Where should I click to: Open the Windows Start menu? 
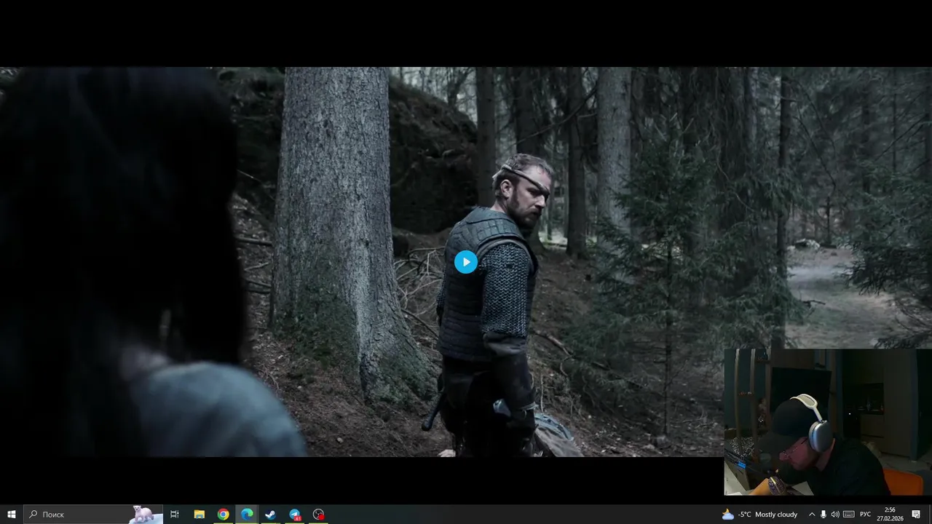coord(12,515)
